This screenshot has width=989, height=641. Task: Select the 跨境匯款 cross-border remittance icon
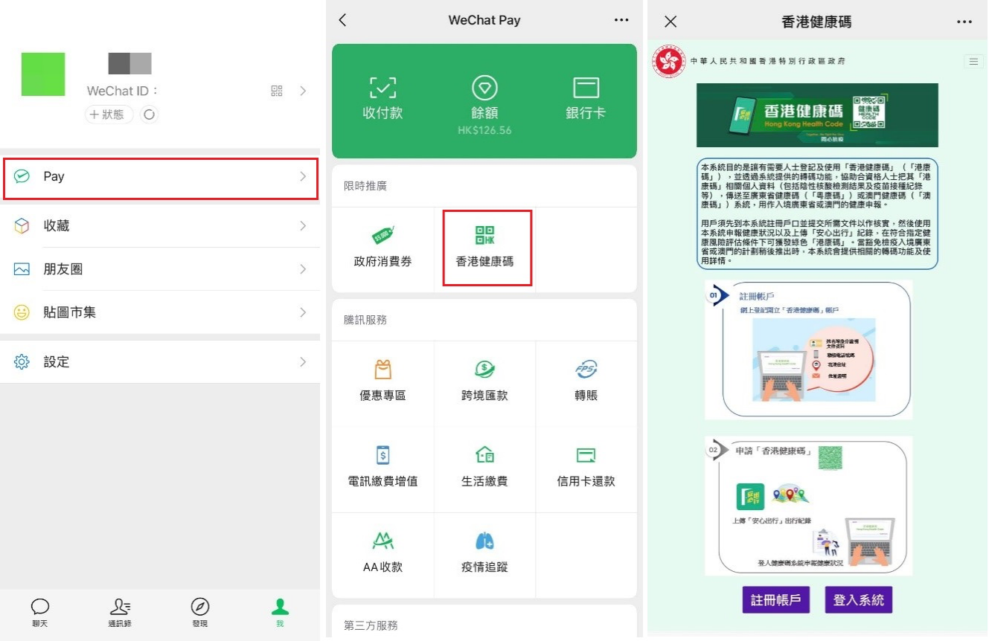[484, 384]
